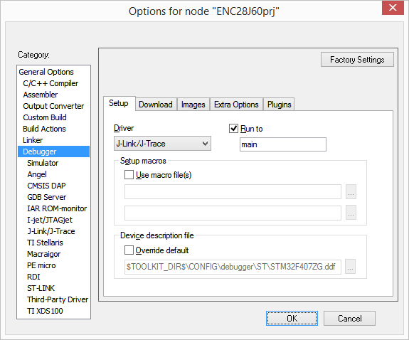Select General Options in the Category list
Viewport: 409px width, 340px height.
(46, 72)
